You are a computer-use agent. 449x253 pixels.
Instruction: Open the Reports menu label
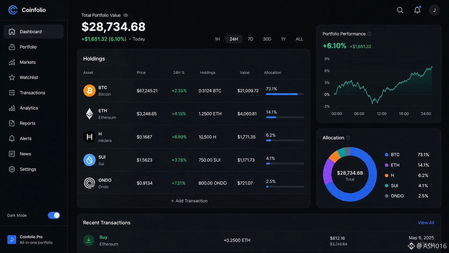27,123
